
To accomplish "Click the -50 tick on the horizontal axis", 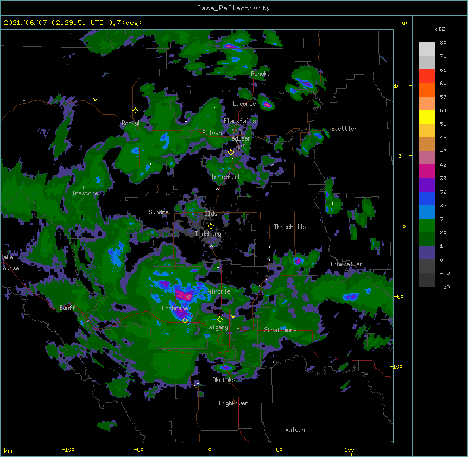I will coord(138,450).
